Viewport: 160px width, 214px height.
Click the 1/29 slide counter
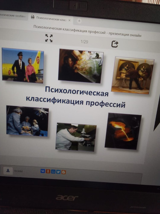point(84,42)
